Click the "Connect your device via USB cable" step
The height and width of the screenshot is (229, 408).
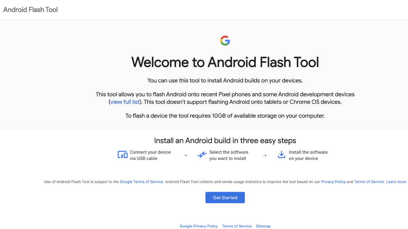point(150,155)
